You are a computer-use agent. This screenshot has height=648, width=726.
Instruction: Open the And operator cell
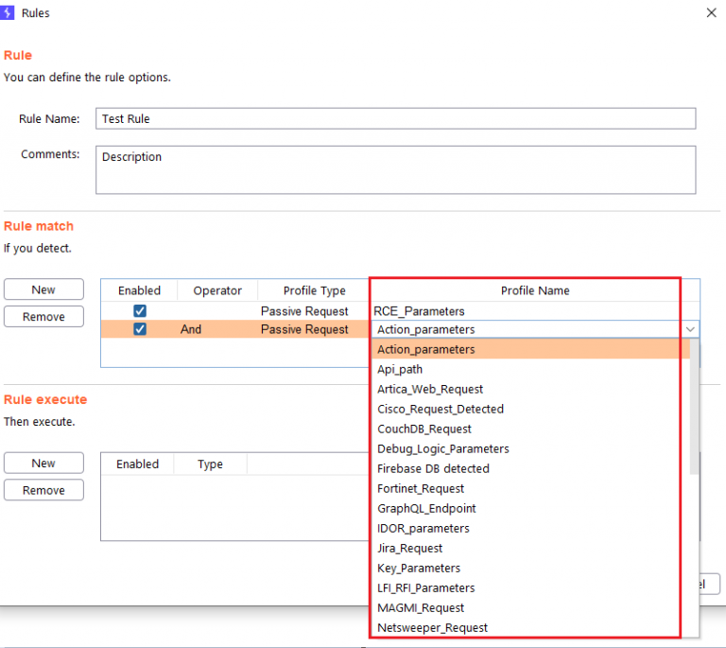pos(191,329)
